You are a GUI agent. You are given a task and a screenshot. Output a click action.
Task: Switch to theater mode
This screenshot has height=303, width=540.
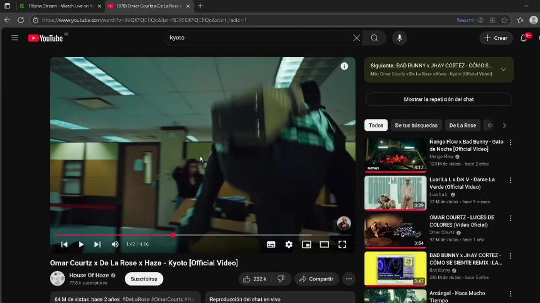[324, 245]
